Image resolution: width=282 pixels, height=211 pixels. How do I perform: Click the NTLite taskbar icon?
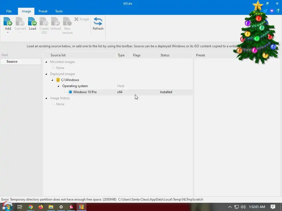point(82,207)
